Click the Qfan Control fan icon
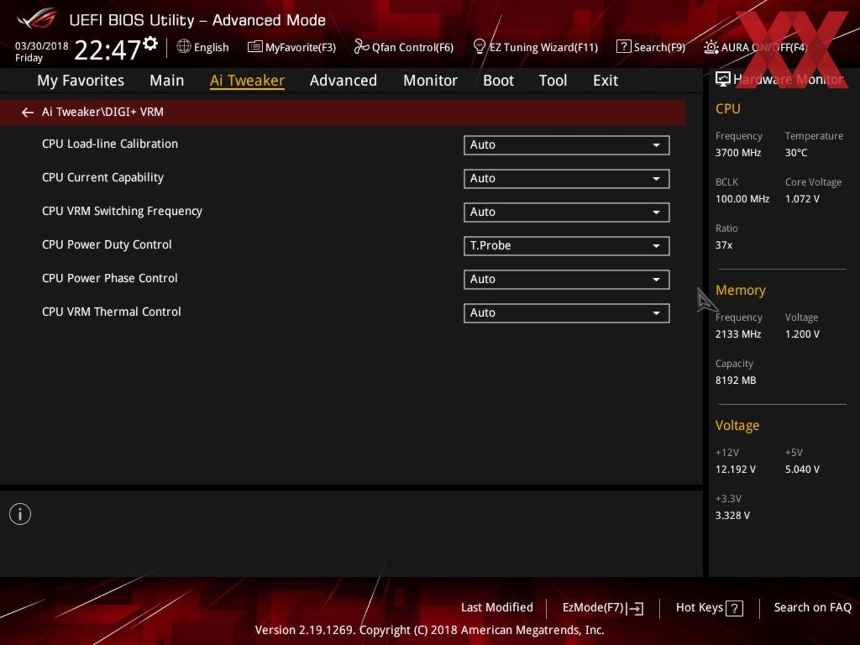860x645 pixels. click(x=361, y=46)
